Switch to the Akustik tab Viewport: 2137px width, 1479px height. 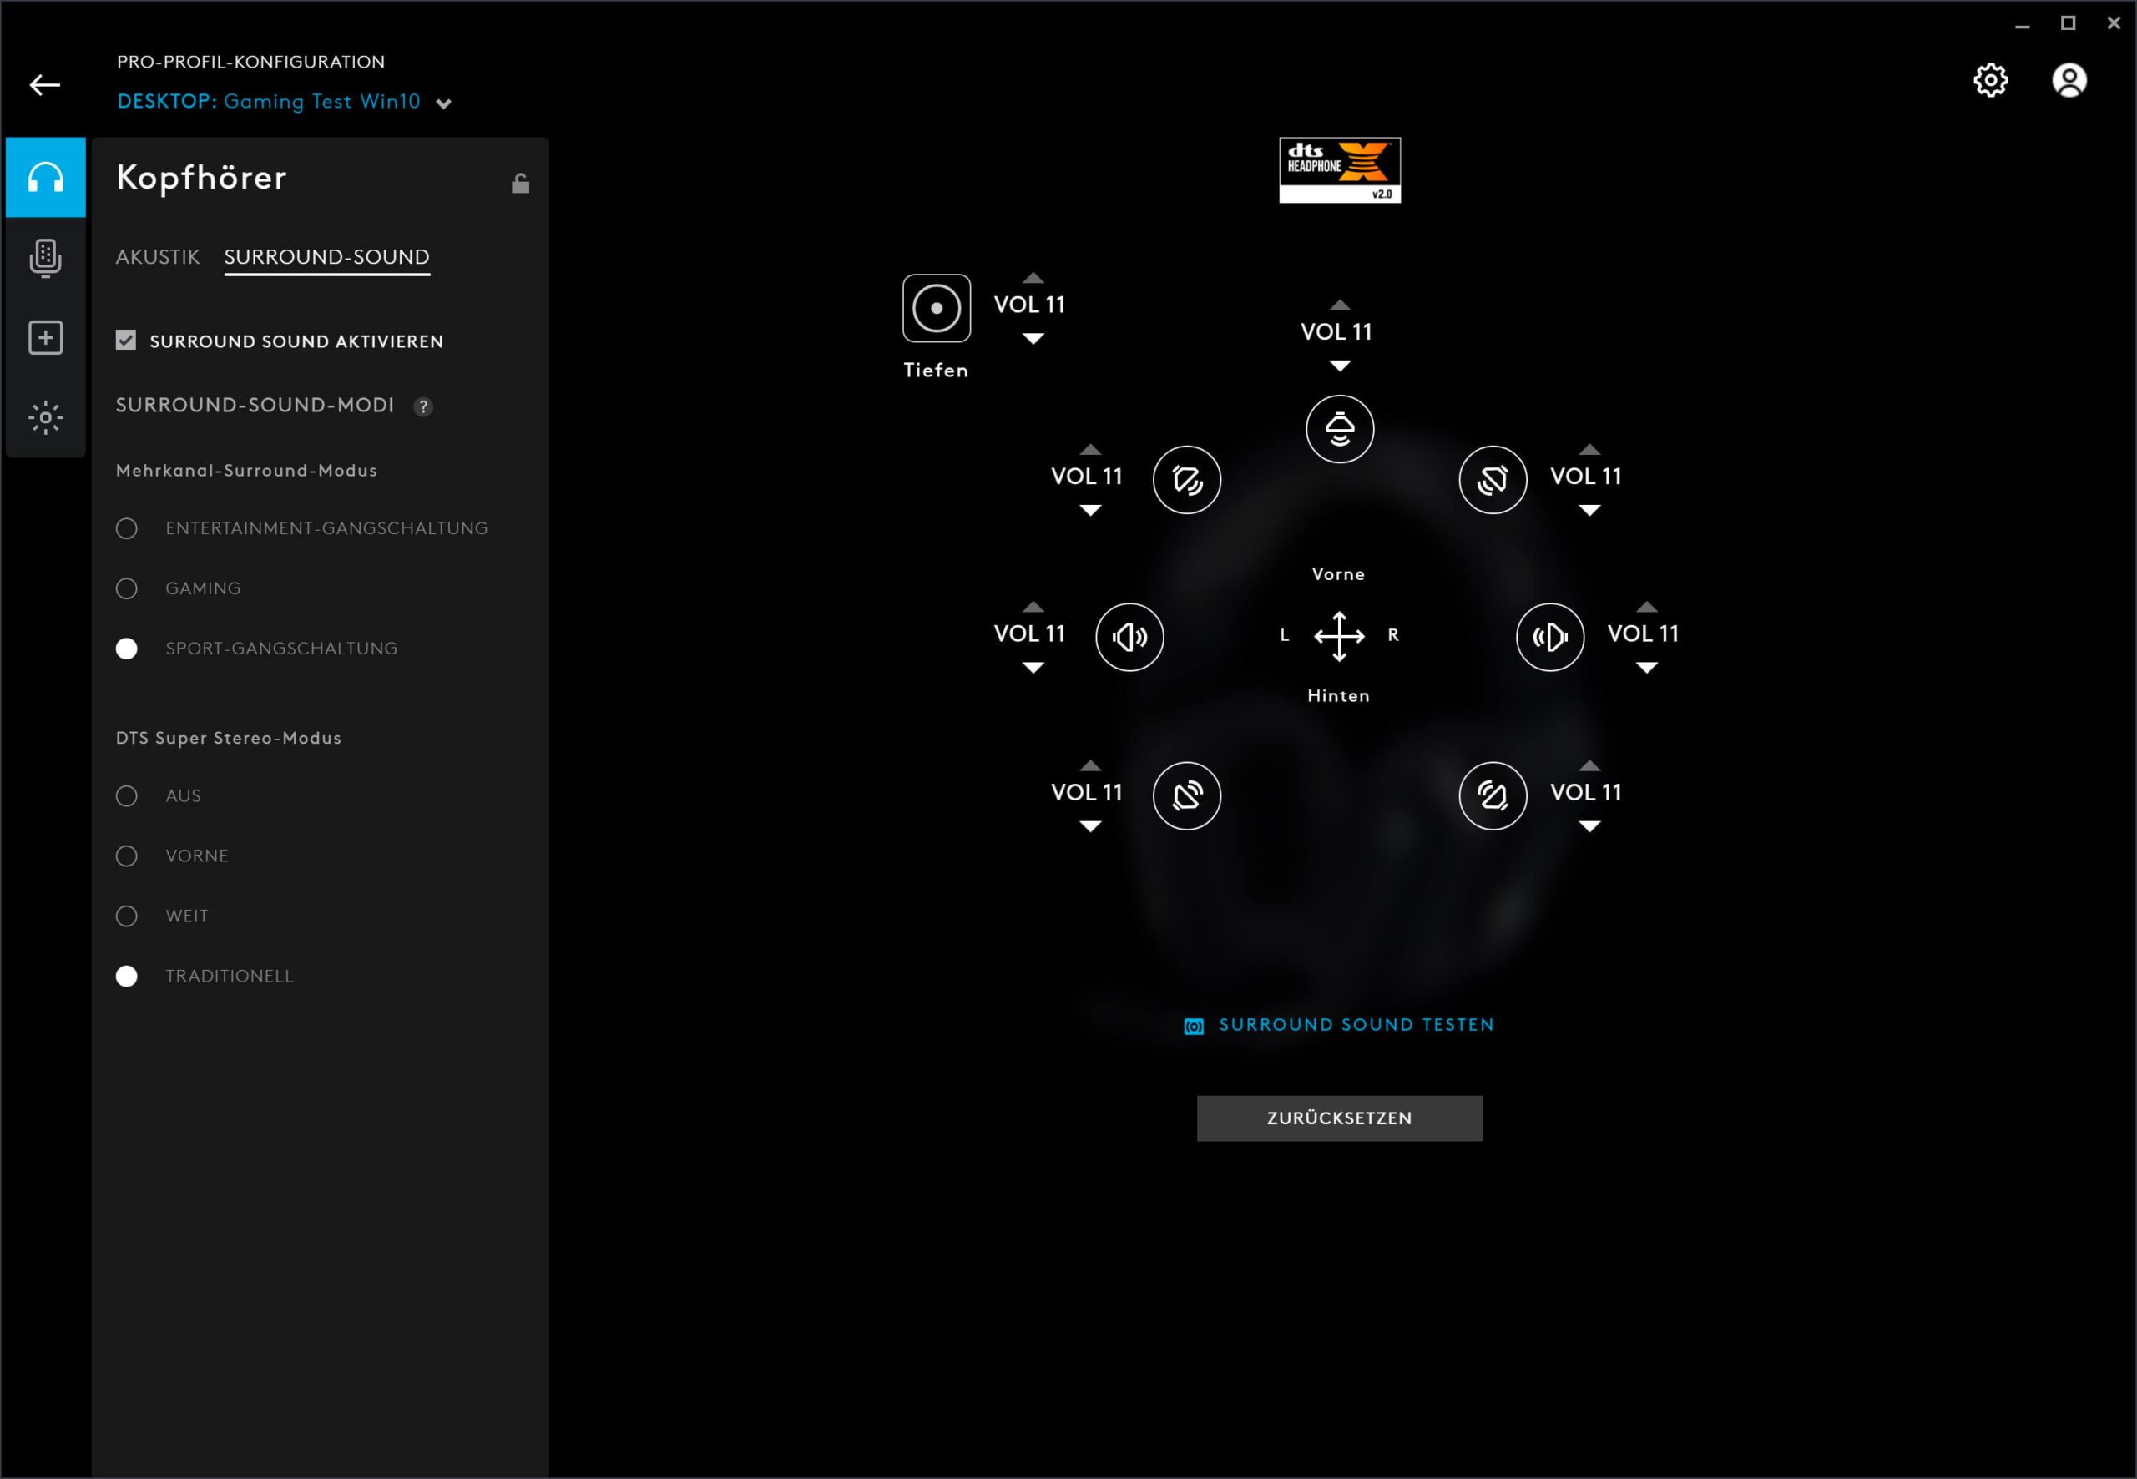pyautogui.click(x=158, y=257)
